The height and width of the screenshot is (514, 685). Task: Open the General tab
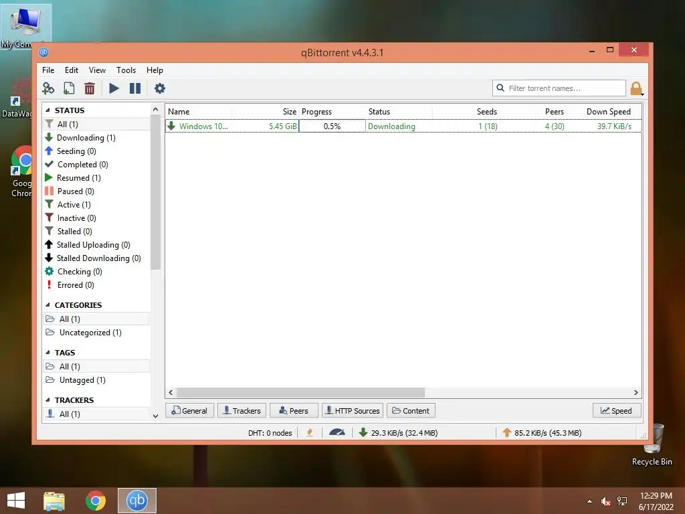tap(189, 410)
